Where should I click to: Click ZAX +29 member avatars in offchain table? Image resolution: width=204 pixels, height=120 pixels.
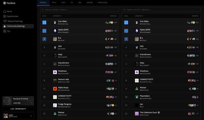point(191,47)
